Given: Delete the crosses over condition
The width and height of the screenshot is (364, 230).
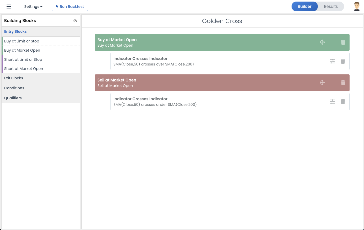Looking at the screenshot, I should [x=343, y=61].
